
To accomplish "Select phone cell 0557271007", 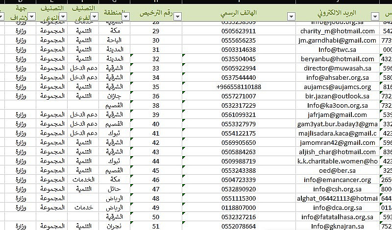I will point(239,96).
